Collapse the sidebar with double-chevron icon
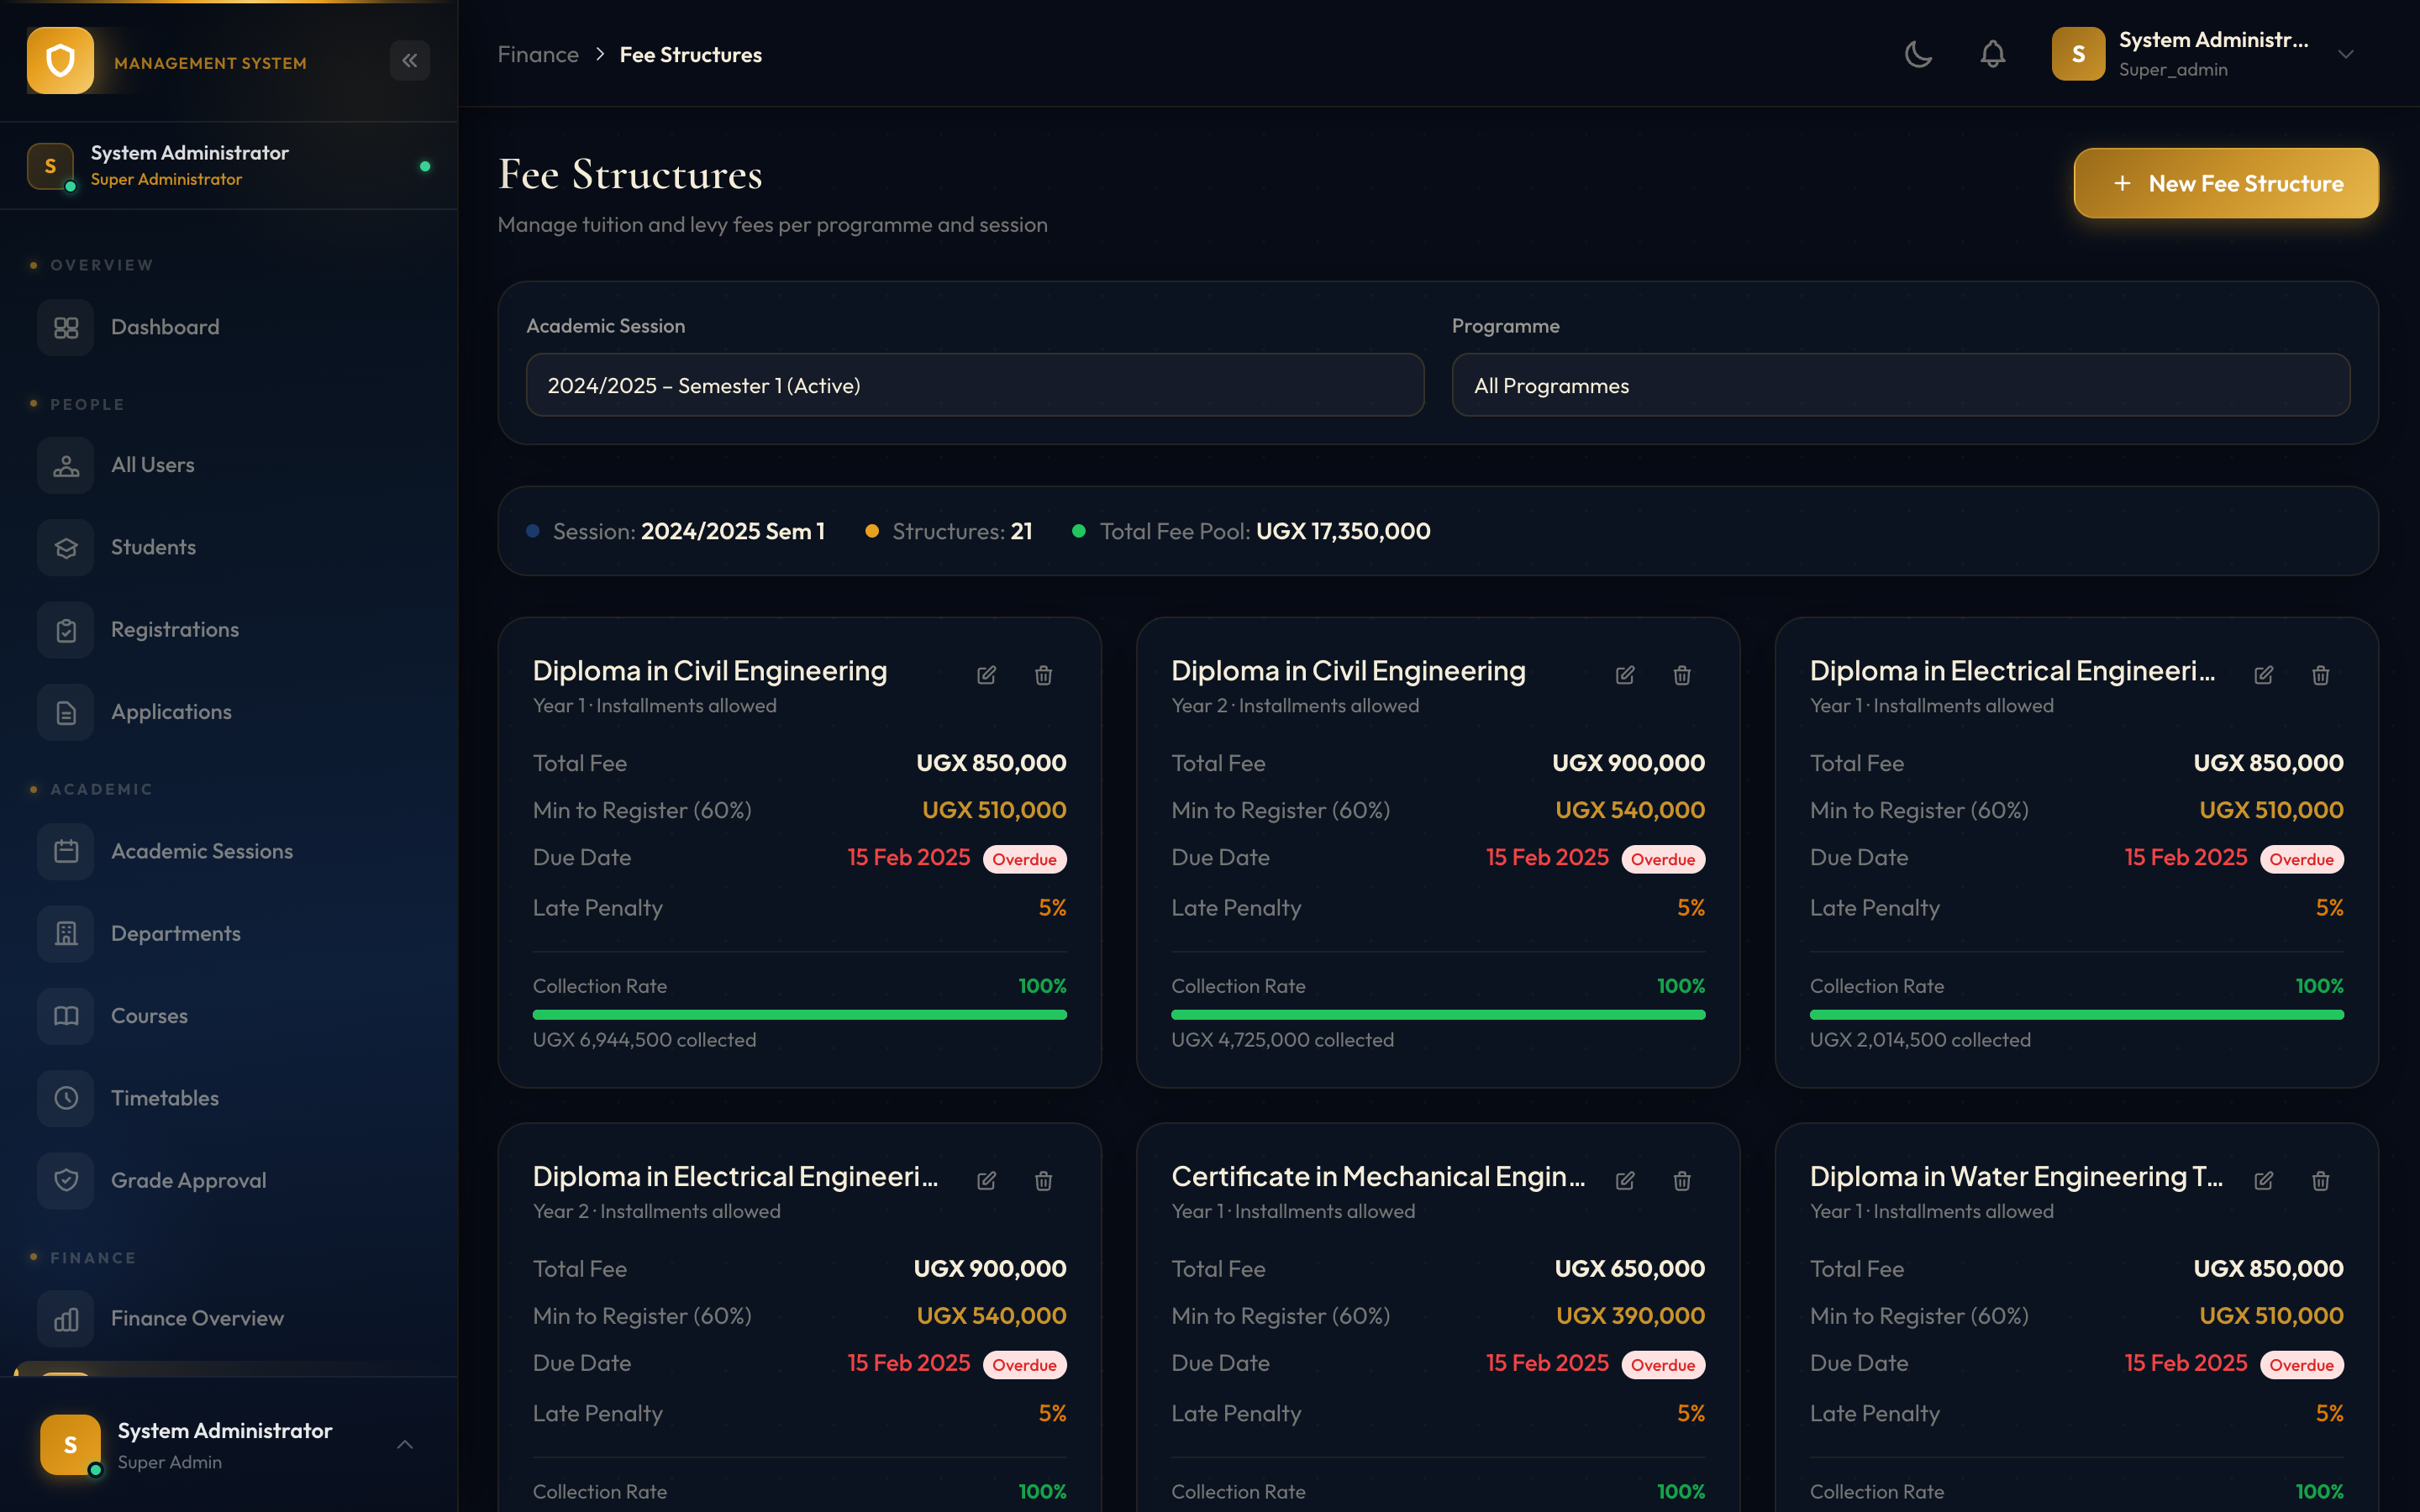Image resolution: width=2420 pixels, height=1512 pixels. [x=410, y=61]
